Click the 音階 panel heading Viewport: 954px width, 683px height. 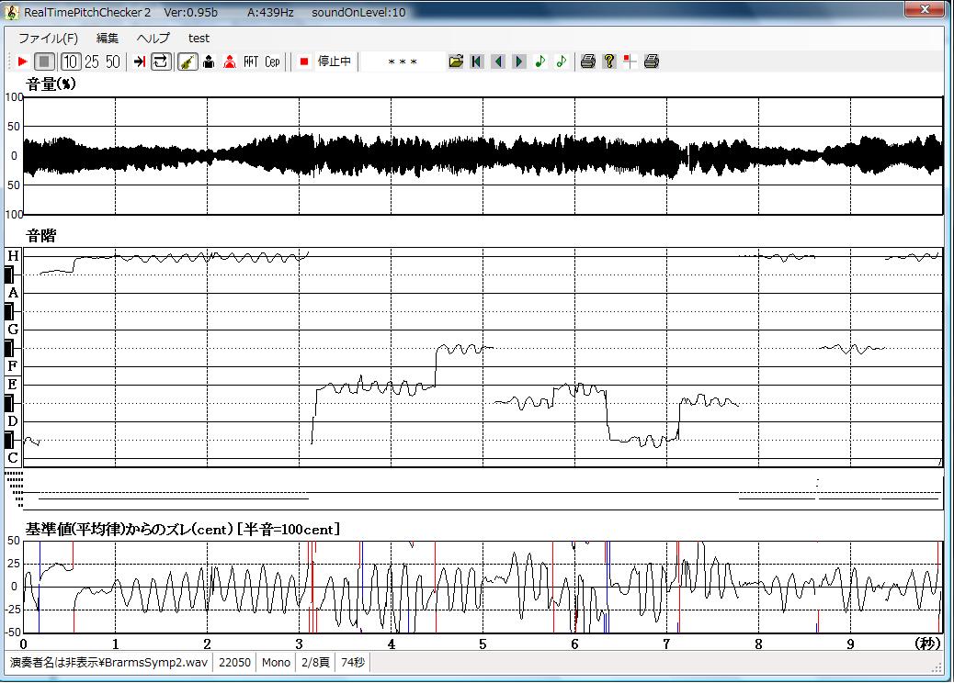41,236
